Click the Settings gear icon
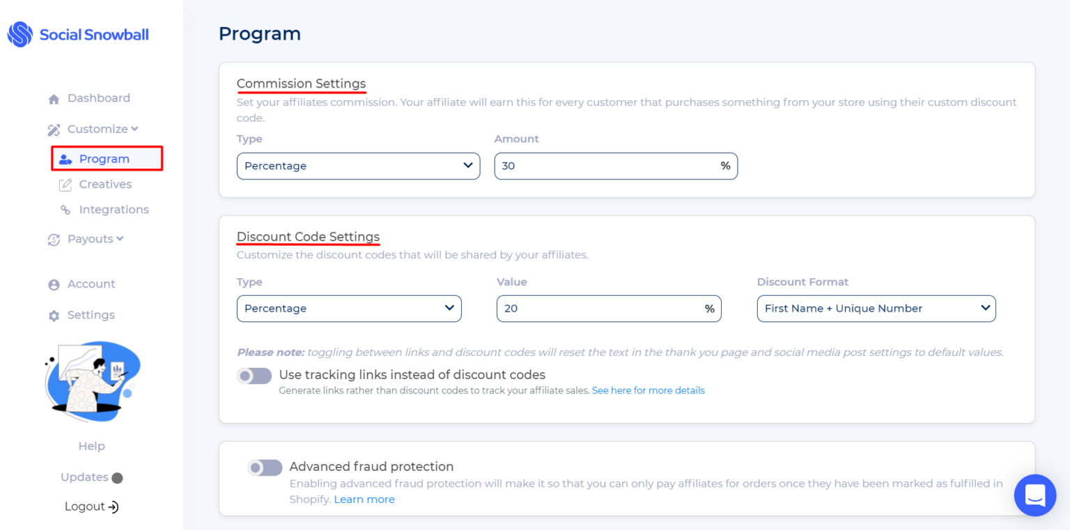Viewport: 1070px width, 530px height. [x=54, y=316]
